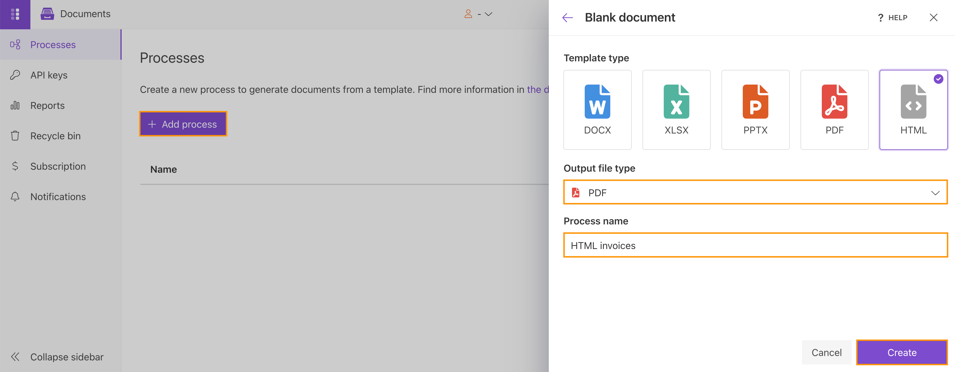Screen dimensions: 955x372
Task: Click the bell Notifications icon
Action: [x=15, y=197]
